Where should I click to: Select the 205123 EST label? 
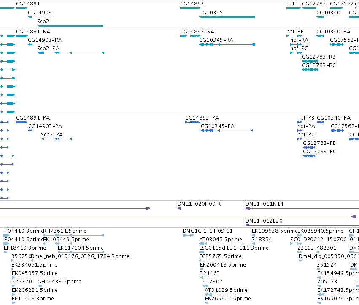[327, 282]
